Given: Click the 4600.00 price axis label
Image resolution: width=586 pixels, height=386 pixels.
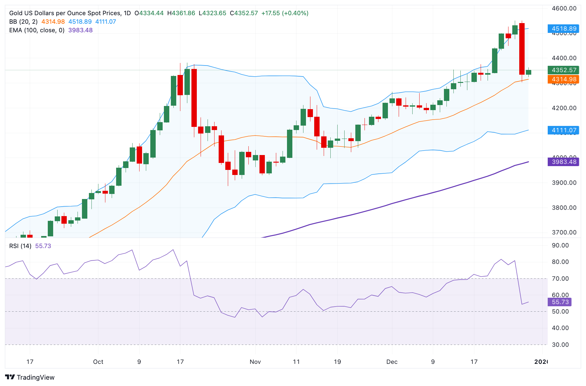Looking at the screenshot, I should [x=564, y=9].
